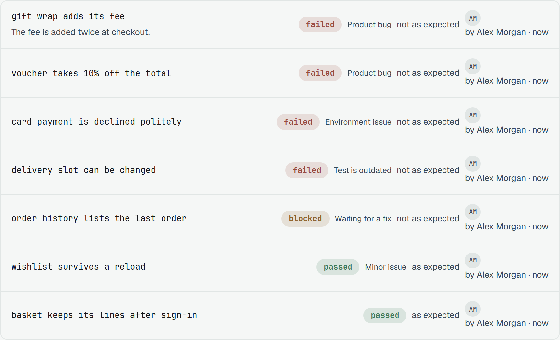Open the 'gift wrap adds its fee' test title
Viewport: 560px width, 340px height.
pos(68,16)
